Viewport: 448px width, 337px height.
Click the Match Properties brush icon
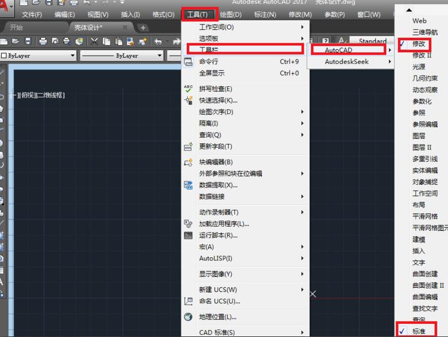142,41
